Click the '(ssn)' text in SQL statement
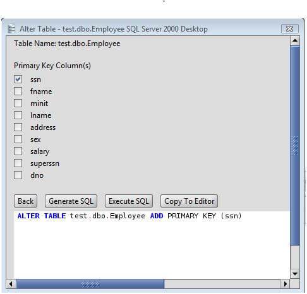Viewport: 307px width, 294px height. coord(231,216)
